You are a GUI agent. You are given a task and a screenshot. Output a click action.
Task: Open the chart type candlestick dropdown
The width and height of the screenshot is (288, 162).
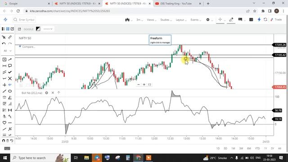(129, 20)
